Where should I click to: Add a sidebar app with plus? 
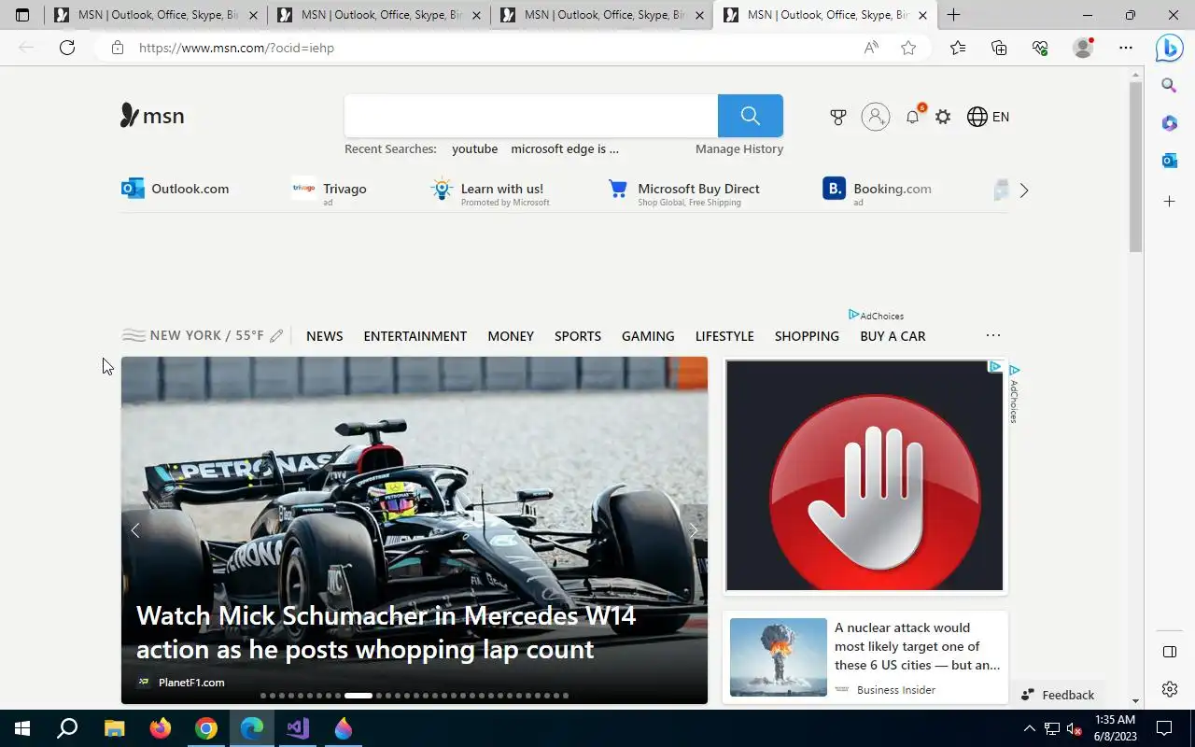[x=1169, y=202]
